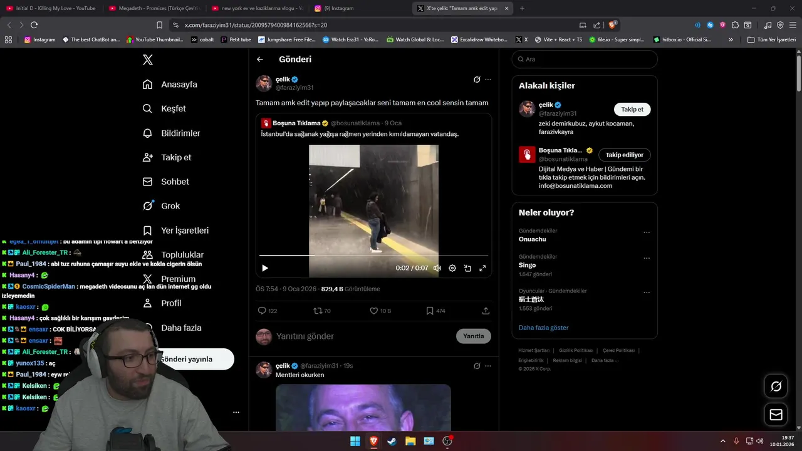
Task: Open Gizlilik Politikası footer link
Action: (x=576, y=351)
